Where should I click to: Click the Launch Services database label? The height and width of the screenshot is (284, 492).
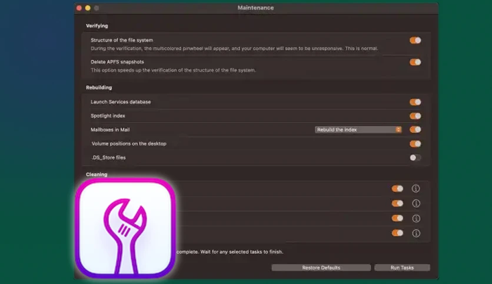coord(121,102)
